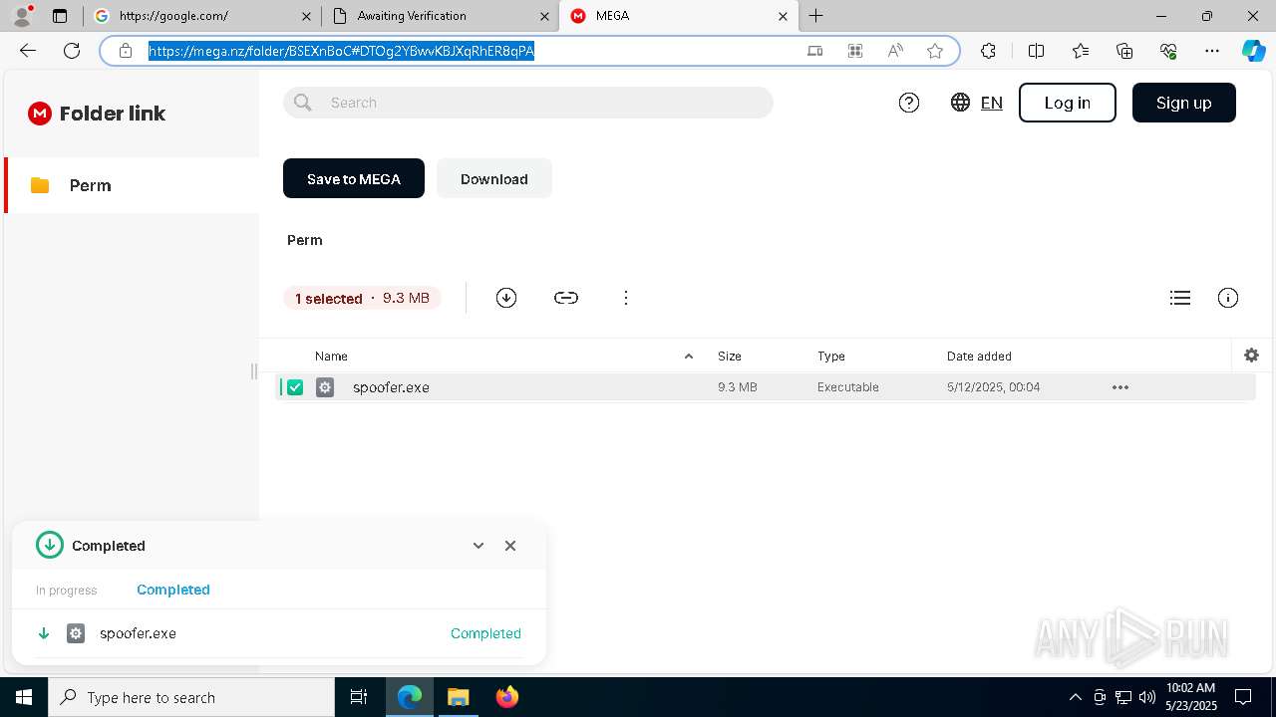Close the transfer completed panel
The image size is (1276, 717).
point(510,546)
